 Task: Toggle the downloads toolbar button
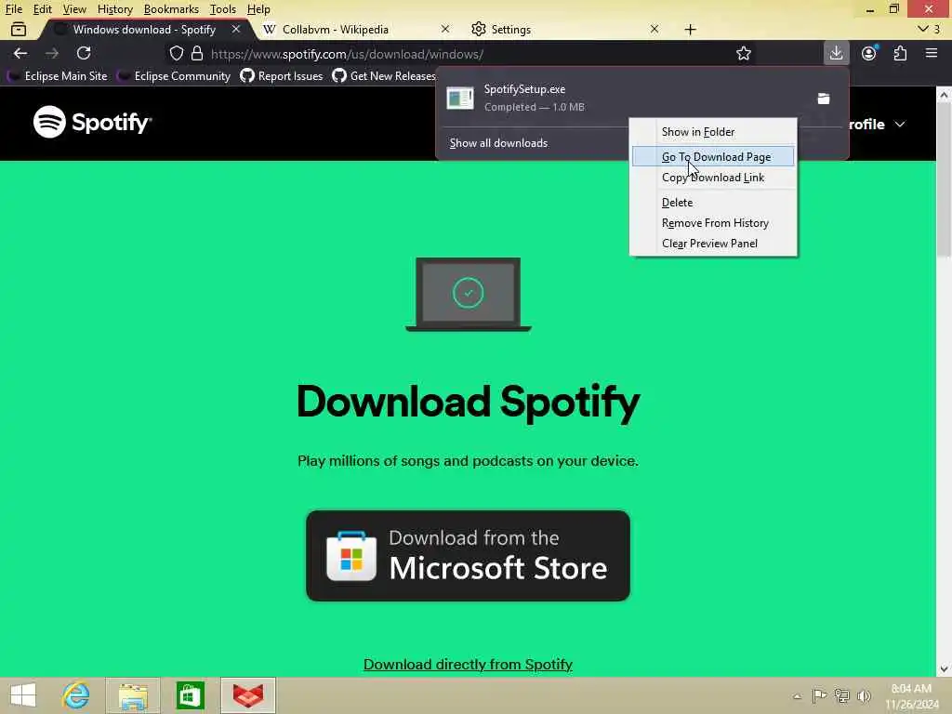pos(836,53)
